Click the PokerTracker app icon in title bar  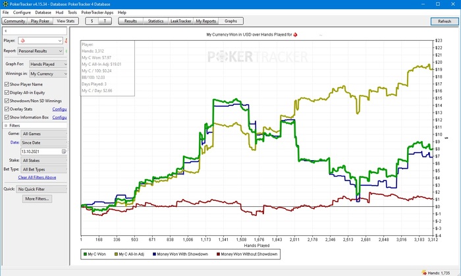[x=5, y=4]
